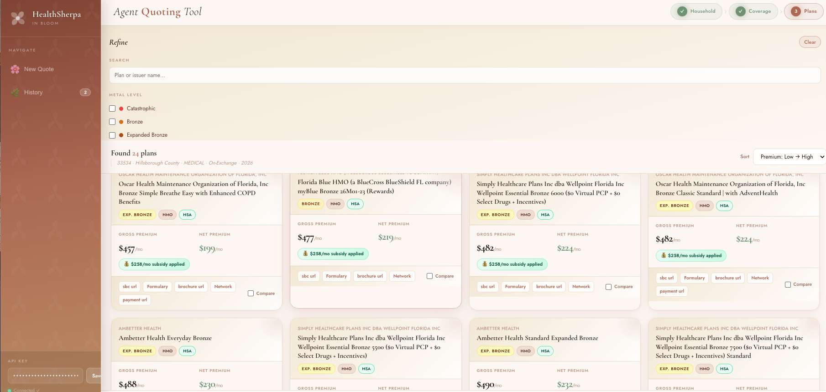Image resolution: width=826 pixels, height=392 pixels.
Task: Open payment url on Oscar Classic Standard plan
Action: click(672, 291)
